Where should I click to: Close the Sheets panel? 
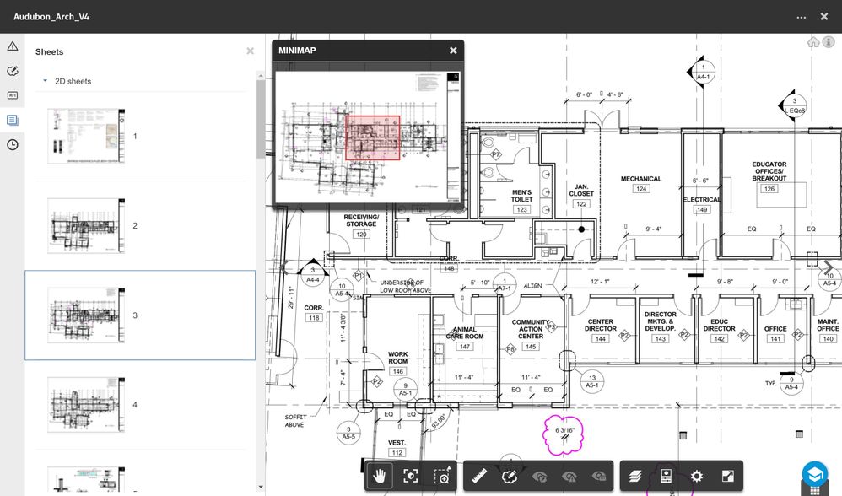[251, 51]
